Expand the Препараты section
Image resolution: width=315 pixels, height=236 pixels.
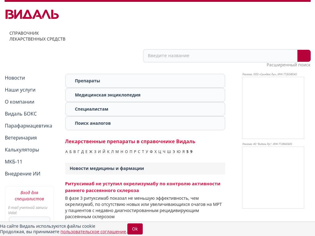pos(145,81)
